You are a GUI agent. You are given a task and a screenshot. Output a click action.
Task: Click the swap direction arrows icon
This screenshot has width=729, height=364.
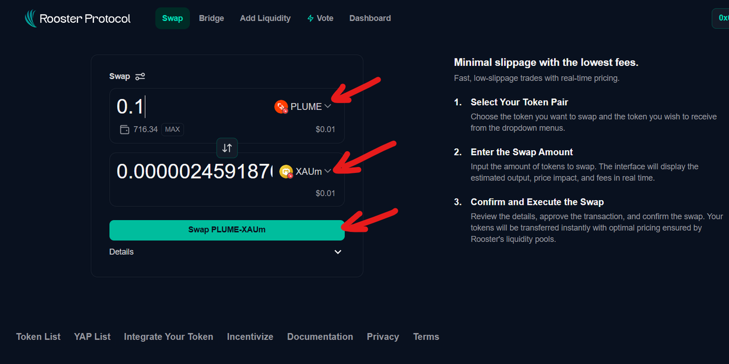[x=227, y=148]
